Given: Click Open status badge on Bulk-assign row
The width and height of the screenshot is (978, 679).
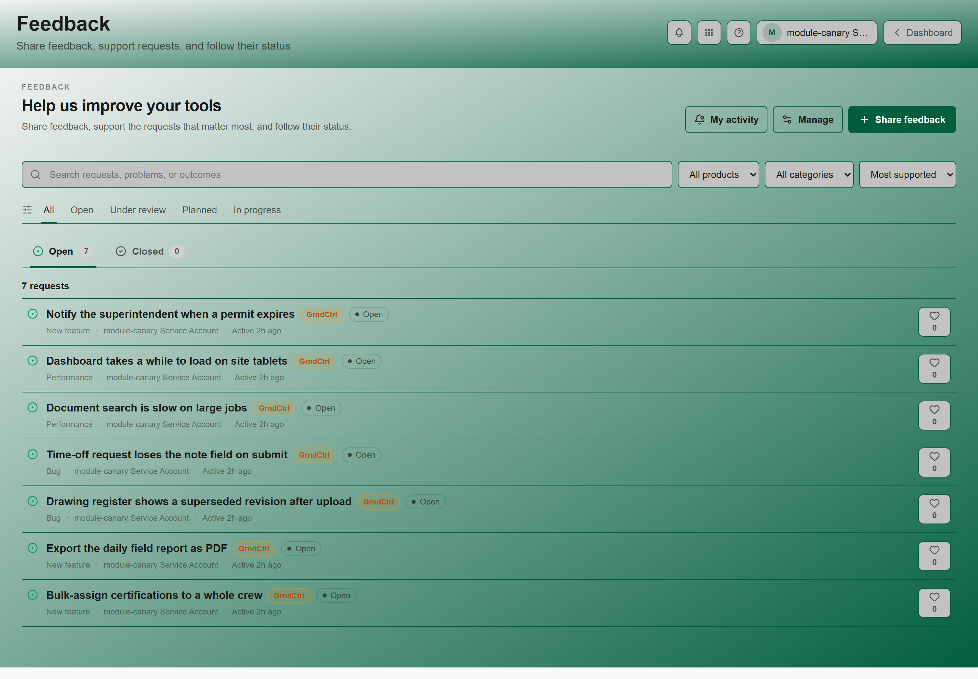Looking at the screenshot, I should [x=336, y=595].
